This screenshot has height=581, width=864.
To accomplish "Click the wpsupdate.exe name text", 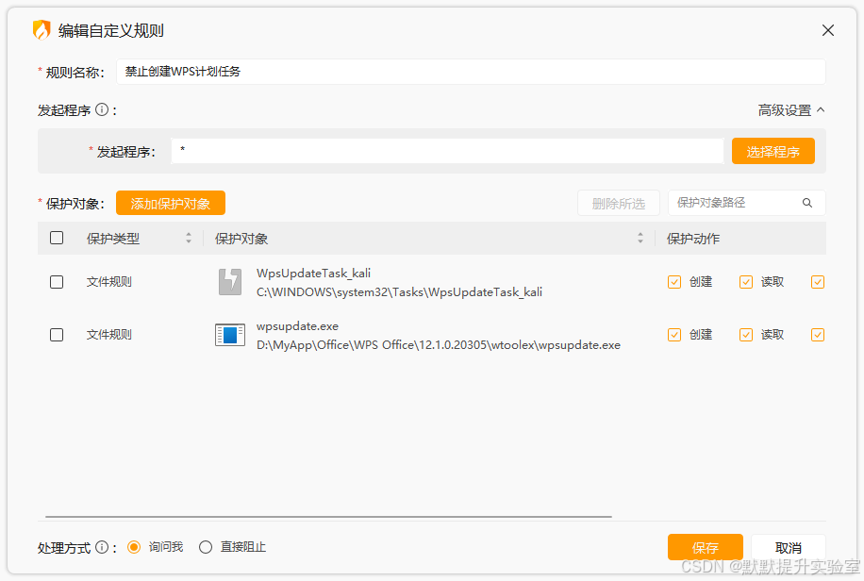I will click(x=297, y=325).
